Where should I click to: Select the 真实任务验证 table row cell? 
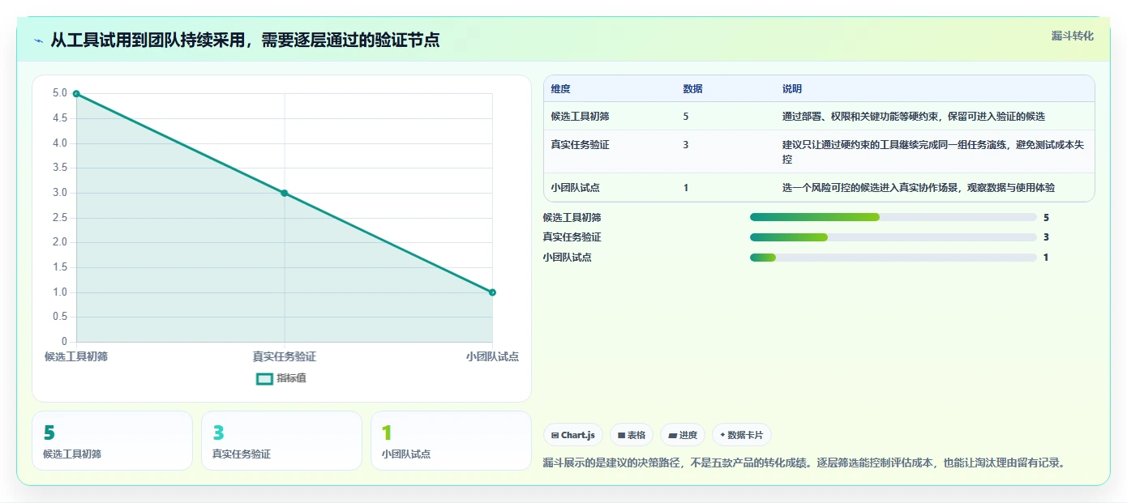pyautogui.click(x=580, y=145)
